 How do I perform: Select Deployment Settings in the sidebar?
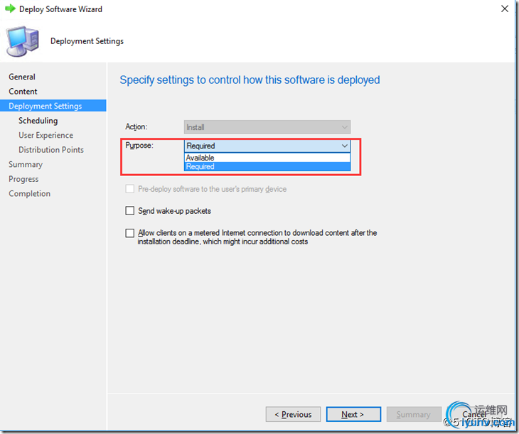[53, 106]
